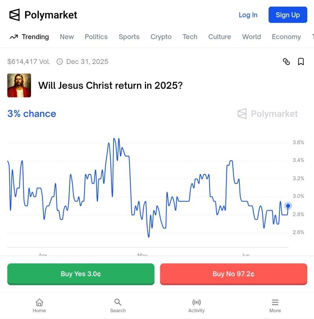Select the Tech category tab
The height and width of the screenshot is (319, 314).
click(x=190, y=37)
